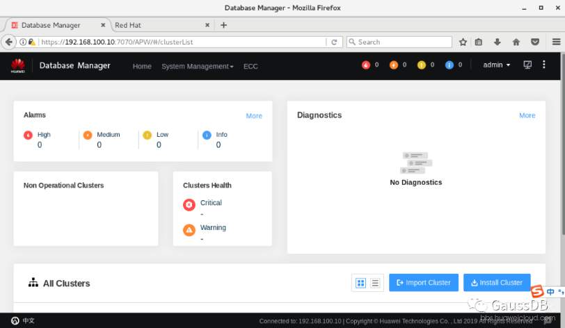The height and width of the screenshot is (328, 565).
Task: Click the Warning orange triangle icon in Clusters Health
Action: 189,230
